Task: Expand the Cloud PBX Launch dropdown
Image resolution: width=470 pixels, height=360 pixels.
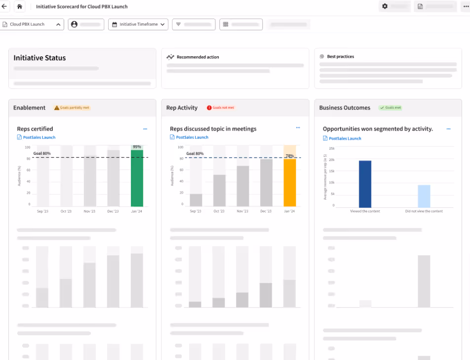Action: 32,24
